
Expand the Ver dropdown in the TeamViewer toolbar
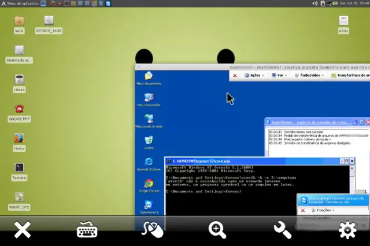point(279,75)
